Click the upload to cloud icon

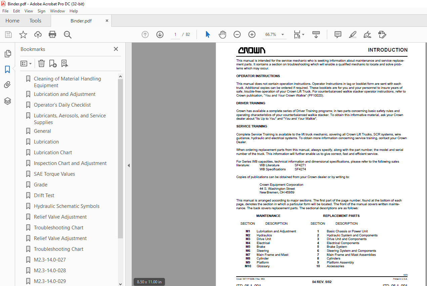pyautogui.click(x=38, y=35)
